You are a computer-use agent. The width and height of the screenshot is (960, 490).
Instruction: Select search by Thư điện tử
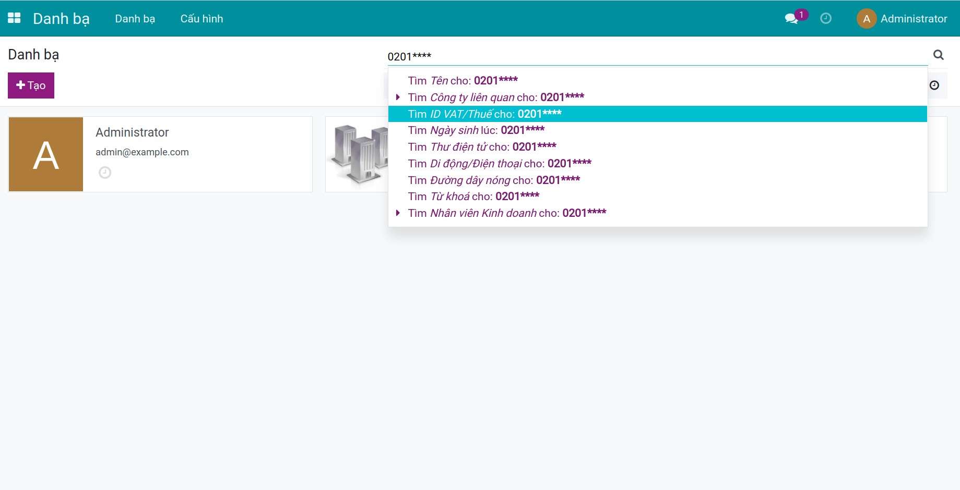482,147
